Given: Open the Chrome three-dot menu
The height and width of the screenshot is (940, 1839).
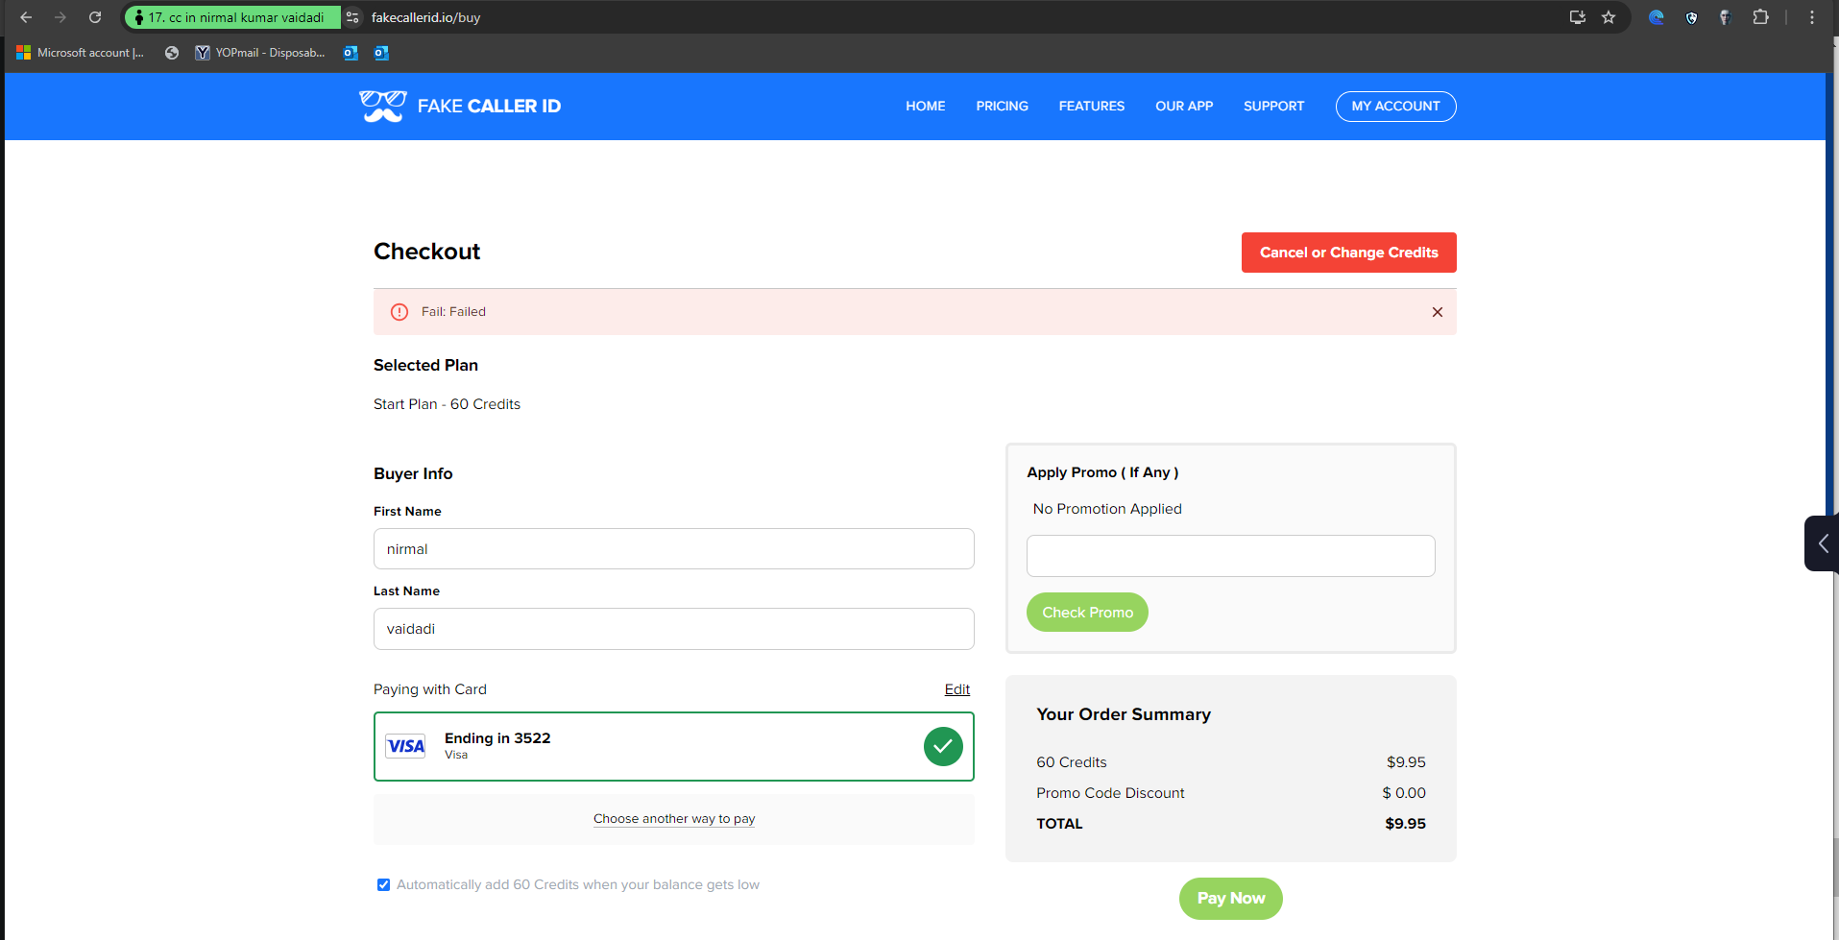Looking at the screenshot, I should click(x=1811, y=17).
